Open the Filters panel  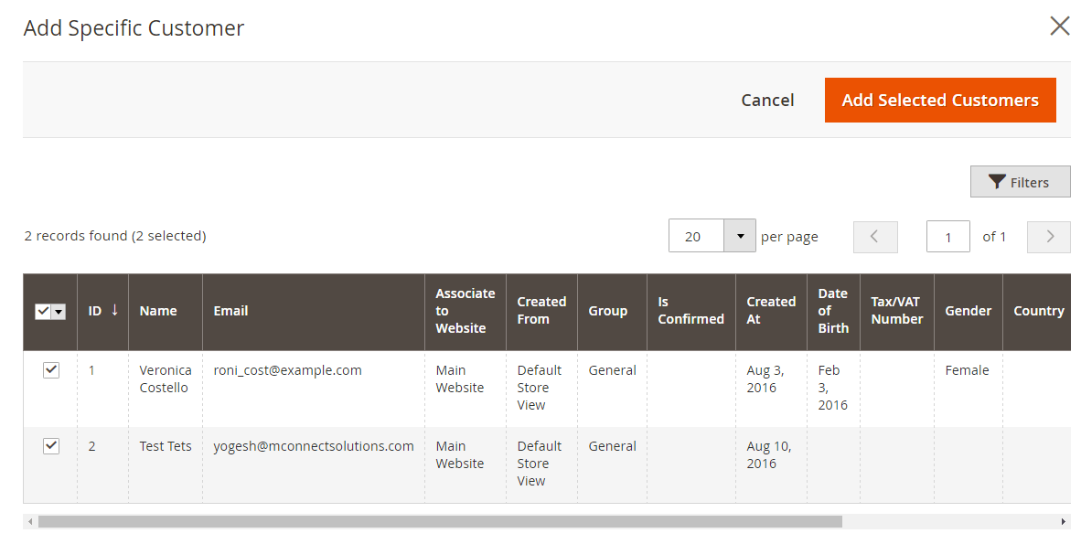[x=1020, y=182]
